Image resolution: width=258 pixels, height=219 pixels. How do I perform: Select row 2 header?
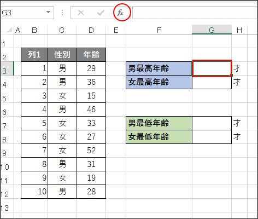pyautogui.click(x=7, y=55)
